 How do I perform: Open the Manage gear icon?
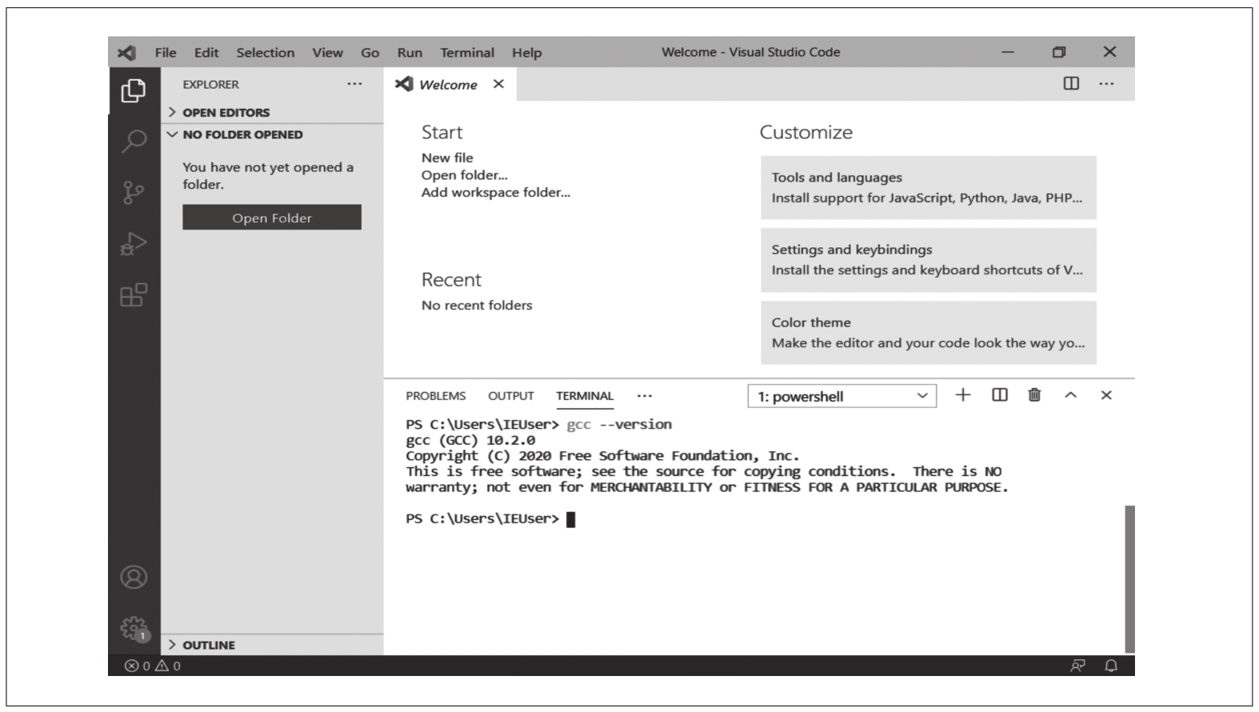[x=134, y=629]
